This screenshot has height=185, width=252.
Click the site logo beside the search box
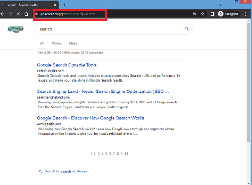click(x=16, y=29)
